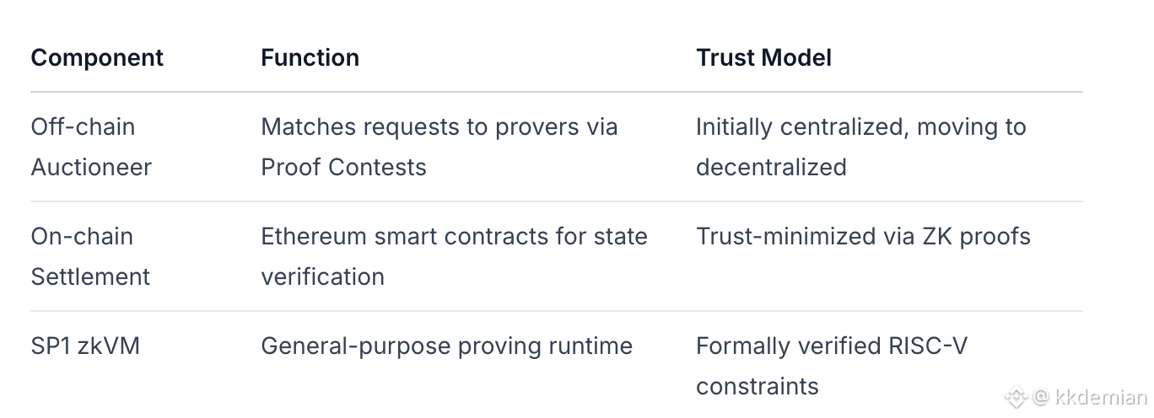Click the "Formally verified RISC-V constraints" cell
Image resolution: width=1154 pixels, height=418 pixels.
(831, 366)
